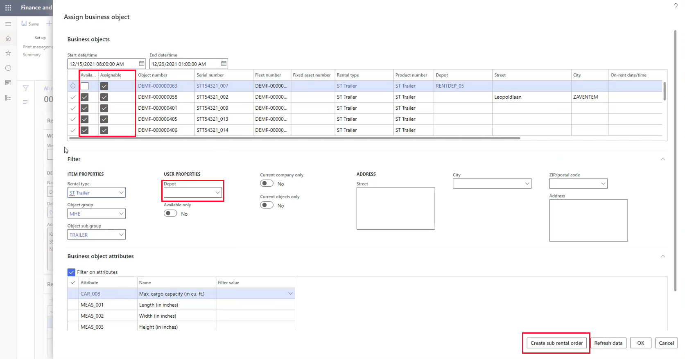Open Favorites star icon in sidebar

pos(8,53)
